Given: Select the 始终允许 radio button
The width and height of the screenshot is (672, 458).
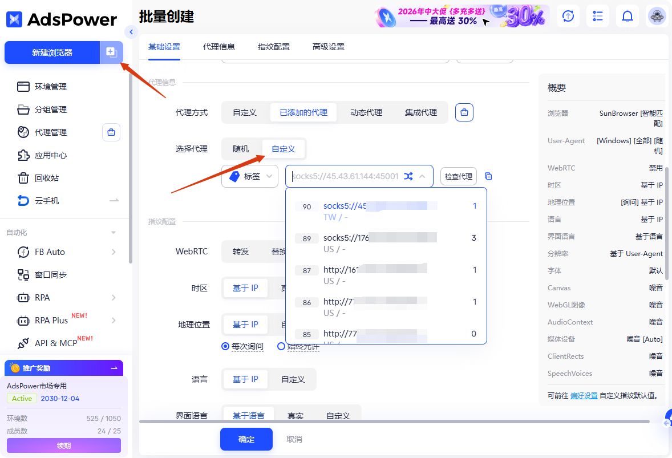Looking at the screenshot, I should pyautogui.click(x=281, y=346).
